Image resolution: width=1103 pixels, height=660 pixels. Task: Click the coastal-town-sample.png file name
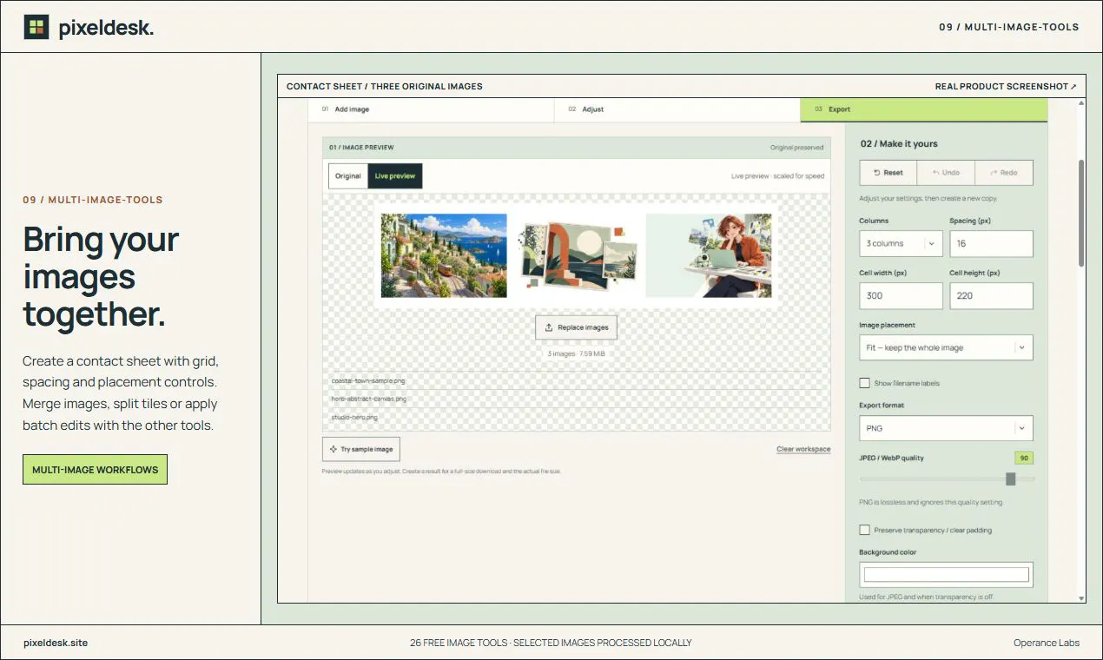click(x=368, y=380)
